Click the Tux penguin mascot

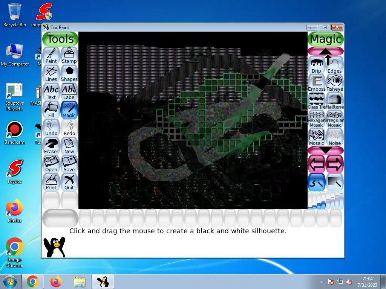pos(54,247)
